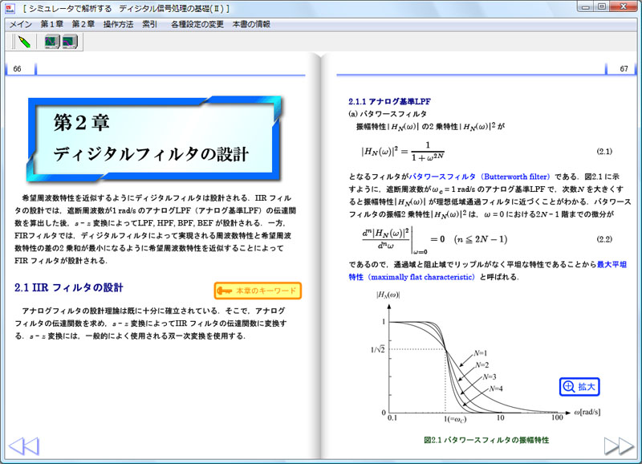Click the (a) バタワースフィルタ subheading
This screenshot has height=464, width=642.
(x=388, y=113)
